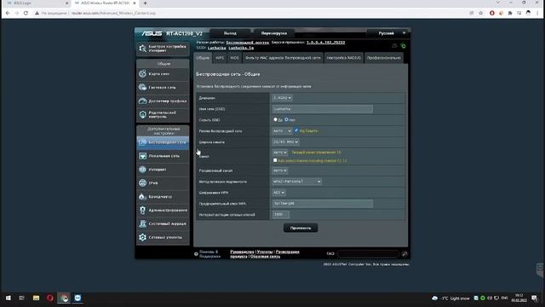Open firmware version link
The width and height of the screenshot is (545, 307).
[325, 43]
